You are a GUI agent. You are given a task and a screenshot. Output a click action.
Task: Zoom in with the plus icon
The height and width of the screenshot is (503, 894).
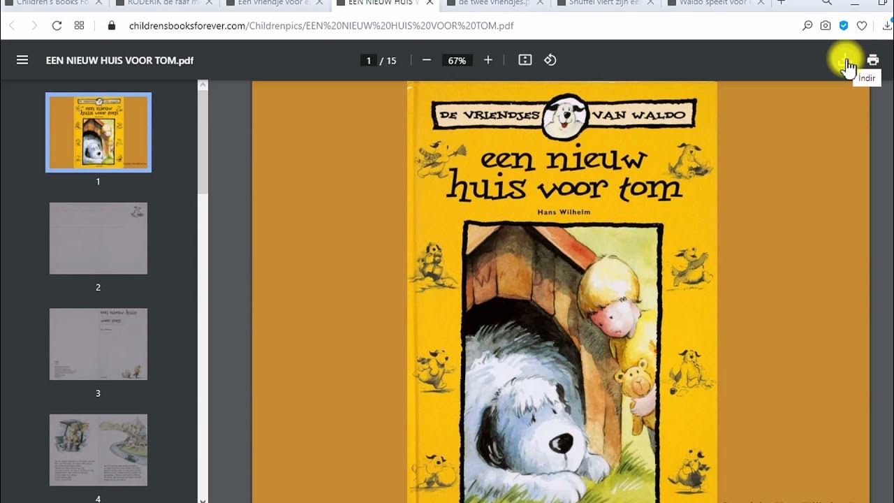pyautogui.click(x=488, y=60)
